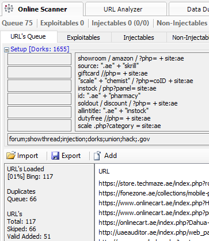Open the Data Dumper tab
Screen dimensions: 209x241
click(x=189, y=9)
